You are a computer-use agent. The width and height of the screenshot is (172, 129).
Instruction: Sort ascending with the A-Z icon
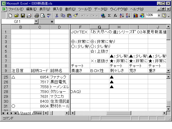coord(121,16)
